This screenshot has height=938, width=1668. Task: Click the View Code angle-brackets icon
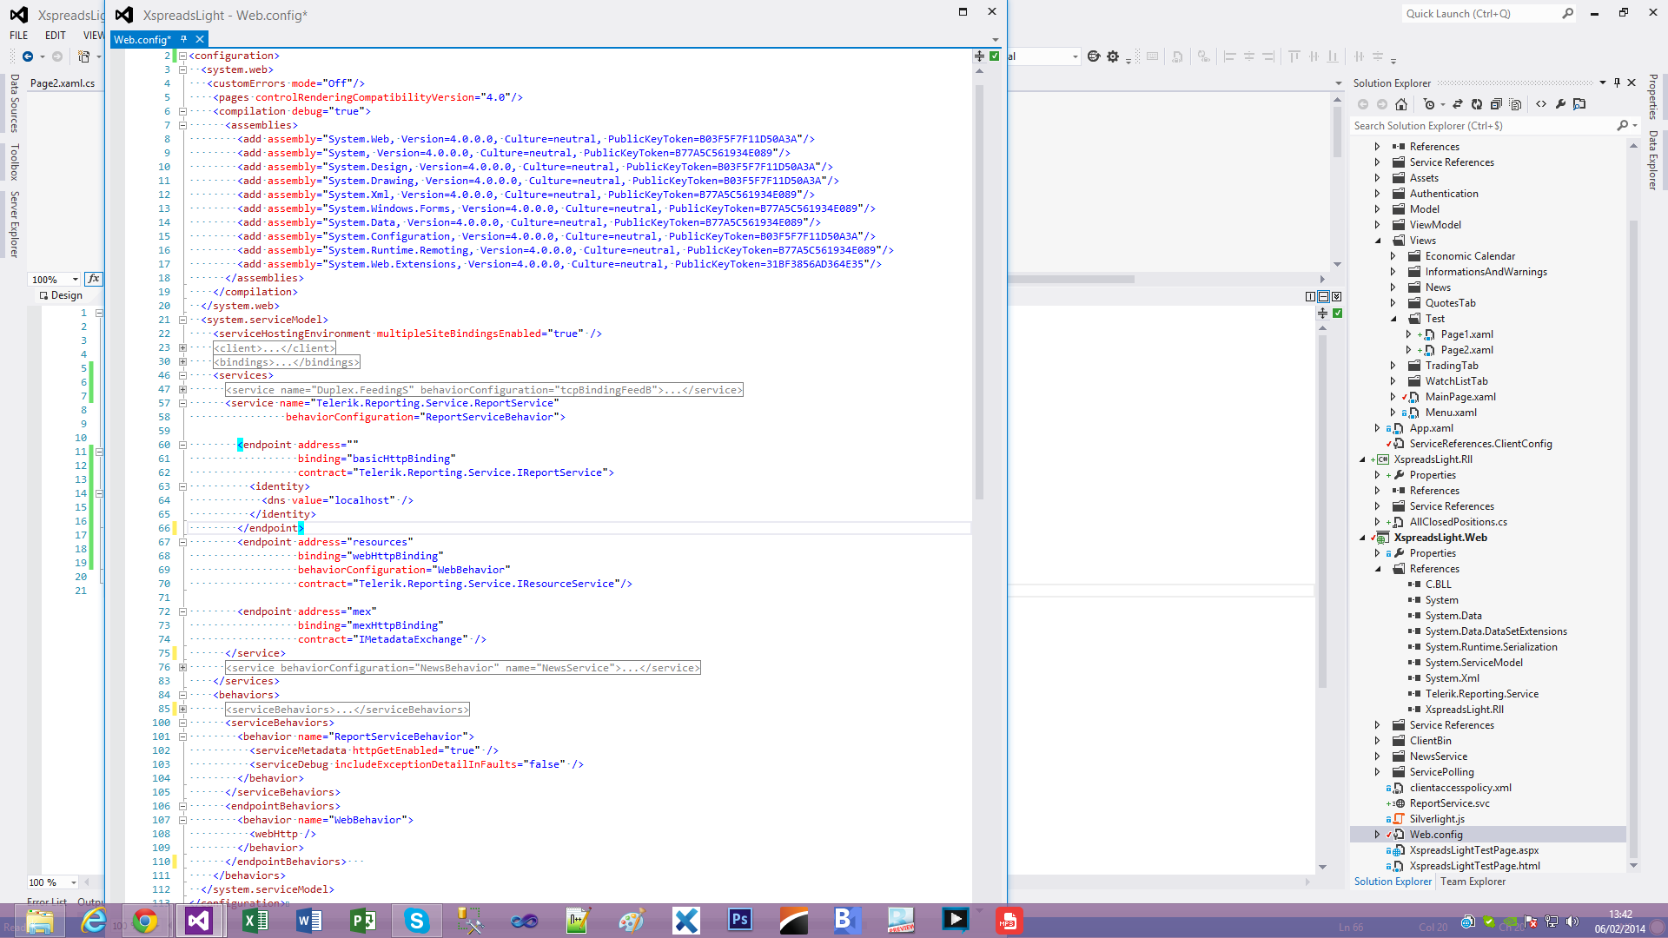[x=1541, y=104]
